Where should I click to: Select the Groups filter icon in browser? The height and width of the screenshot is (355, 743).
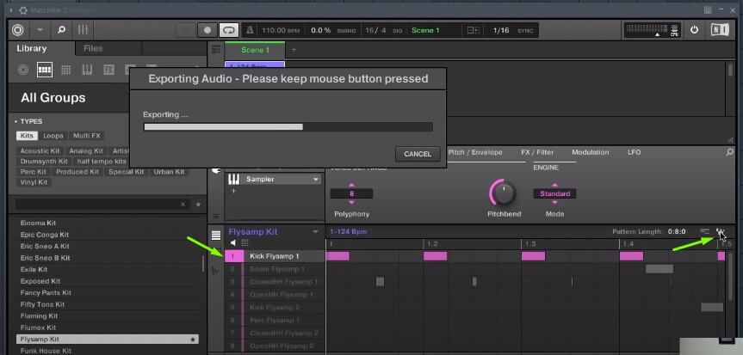point(45,70)
